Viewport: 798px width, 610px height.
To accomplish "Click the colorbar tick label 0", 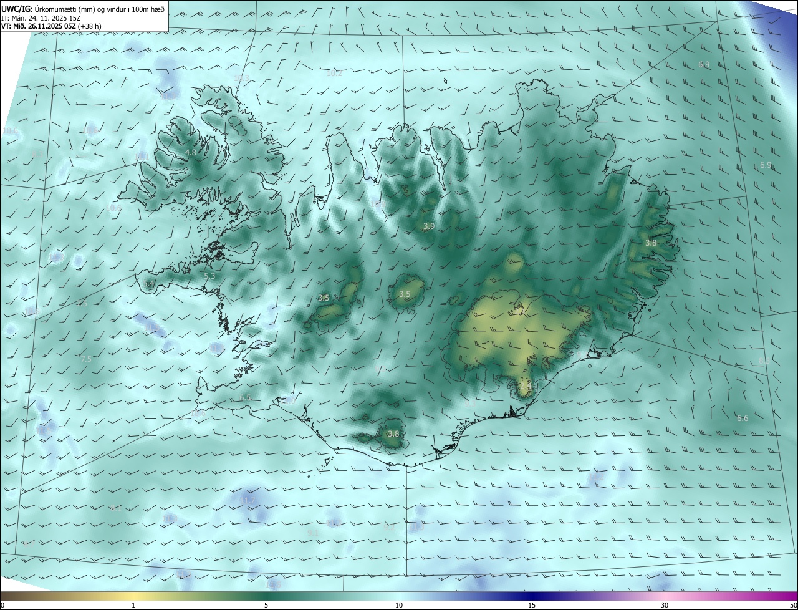I will pyautogui.click(x=2, y=605).
